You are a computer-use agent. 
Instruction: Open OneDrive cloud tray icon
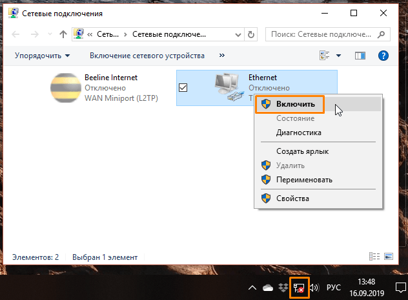268,288
